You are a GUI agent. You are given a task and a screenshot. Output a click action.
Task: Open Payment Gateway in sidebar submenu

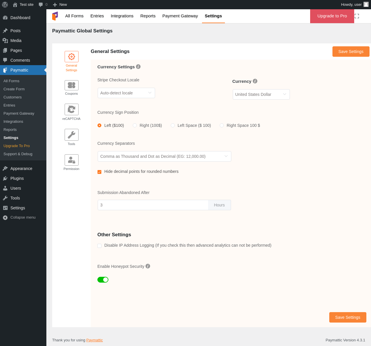click(x=23, y=113)
